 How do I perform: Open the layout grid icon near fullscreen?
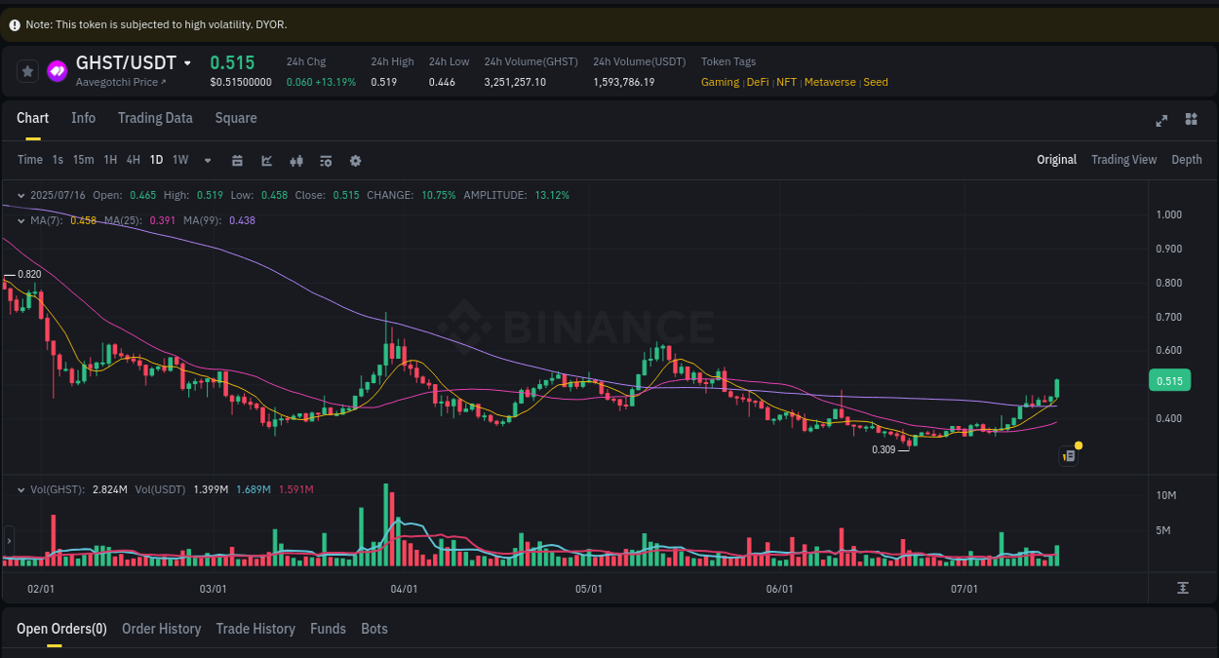click(1191, 120)
